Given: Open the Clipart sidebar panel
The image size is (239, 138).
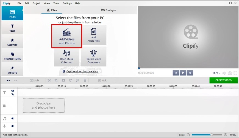Looking at the screenshot, I should (x=12, y=42).
